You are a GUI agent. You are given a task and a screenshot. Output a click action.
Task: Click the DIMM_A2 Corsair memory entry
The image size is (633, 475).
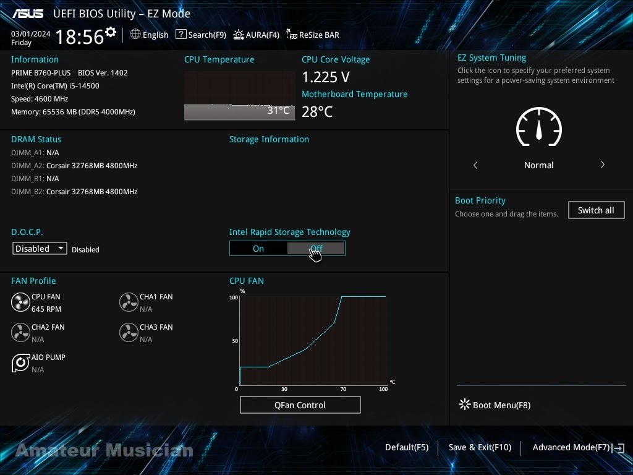(x=74, y=166)
